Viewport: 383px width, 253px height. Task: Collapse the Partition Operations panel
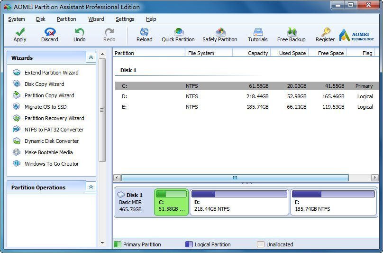pyautogui.click(x=91, y=187)
